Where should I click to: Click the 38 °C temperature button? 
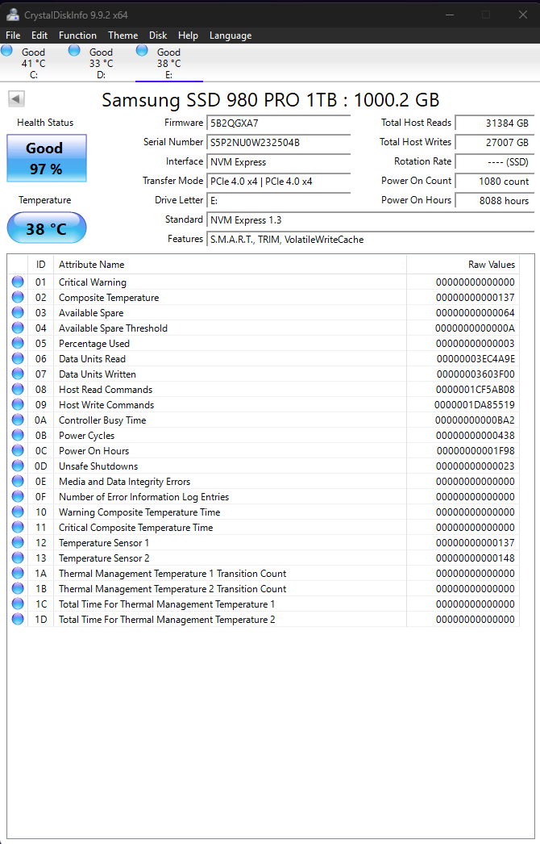click(x=46, y=228)
